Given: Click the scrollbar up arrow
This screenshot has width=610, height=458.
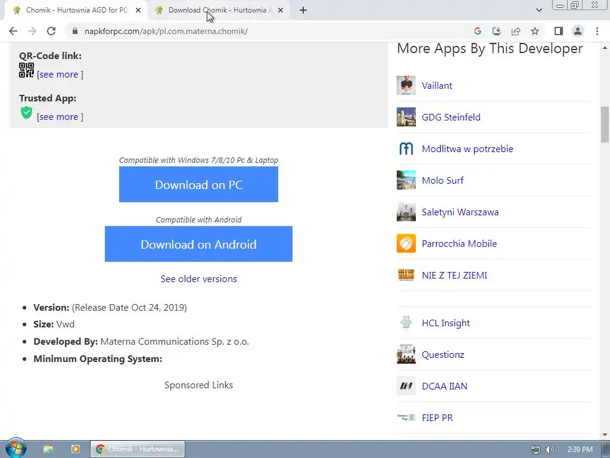Looking at the screenshot, I should [x=605, y=48].
